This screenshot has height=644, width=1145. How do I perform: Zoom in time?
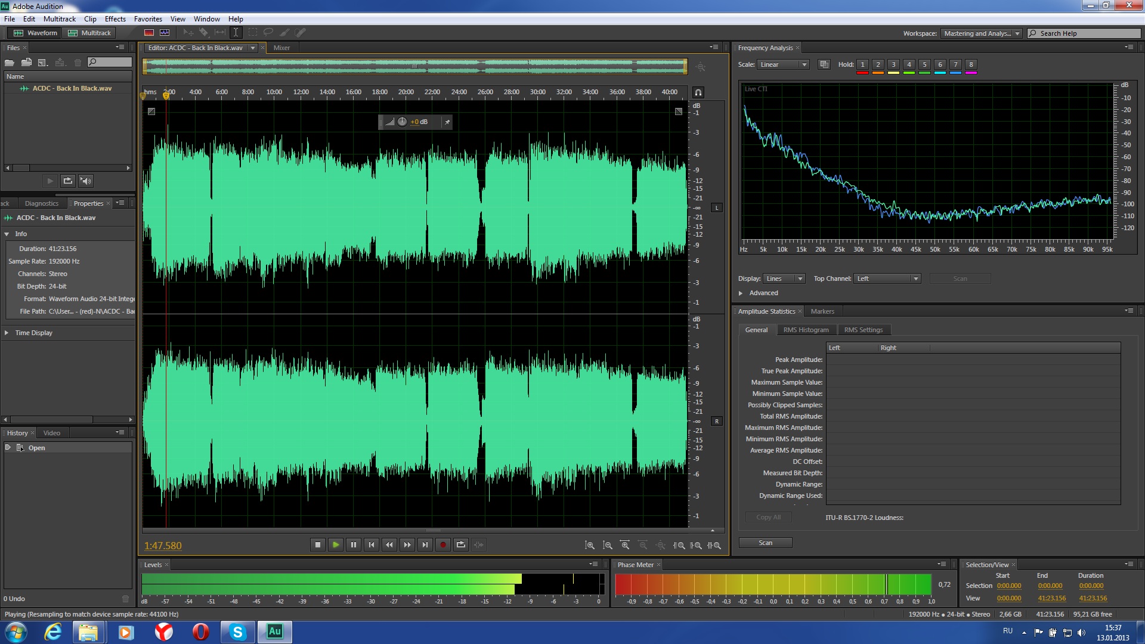click(x=625, y=545)
